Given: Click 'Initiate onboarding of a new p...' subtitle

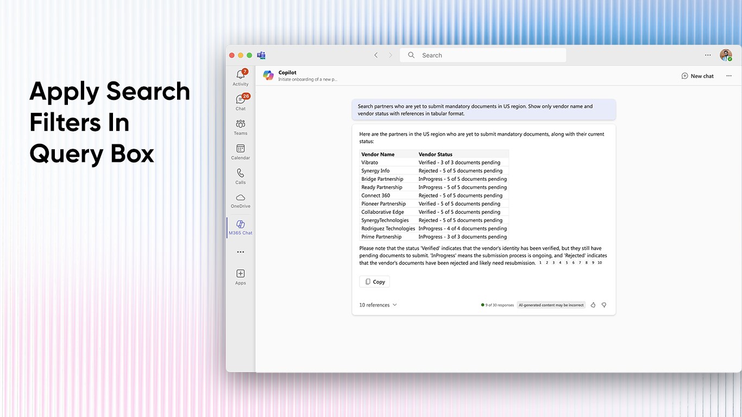Looking at the screenshot, I should click(x=308, y=79).
